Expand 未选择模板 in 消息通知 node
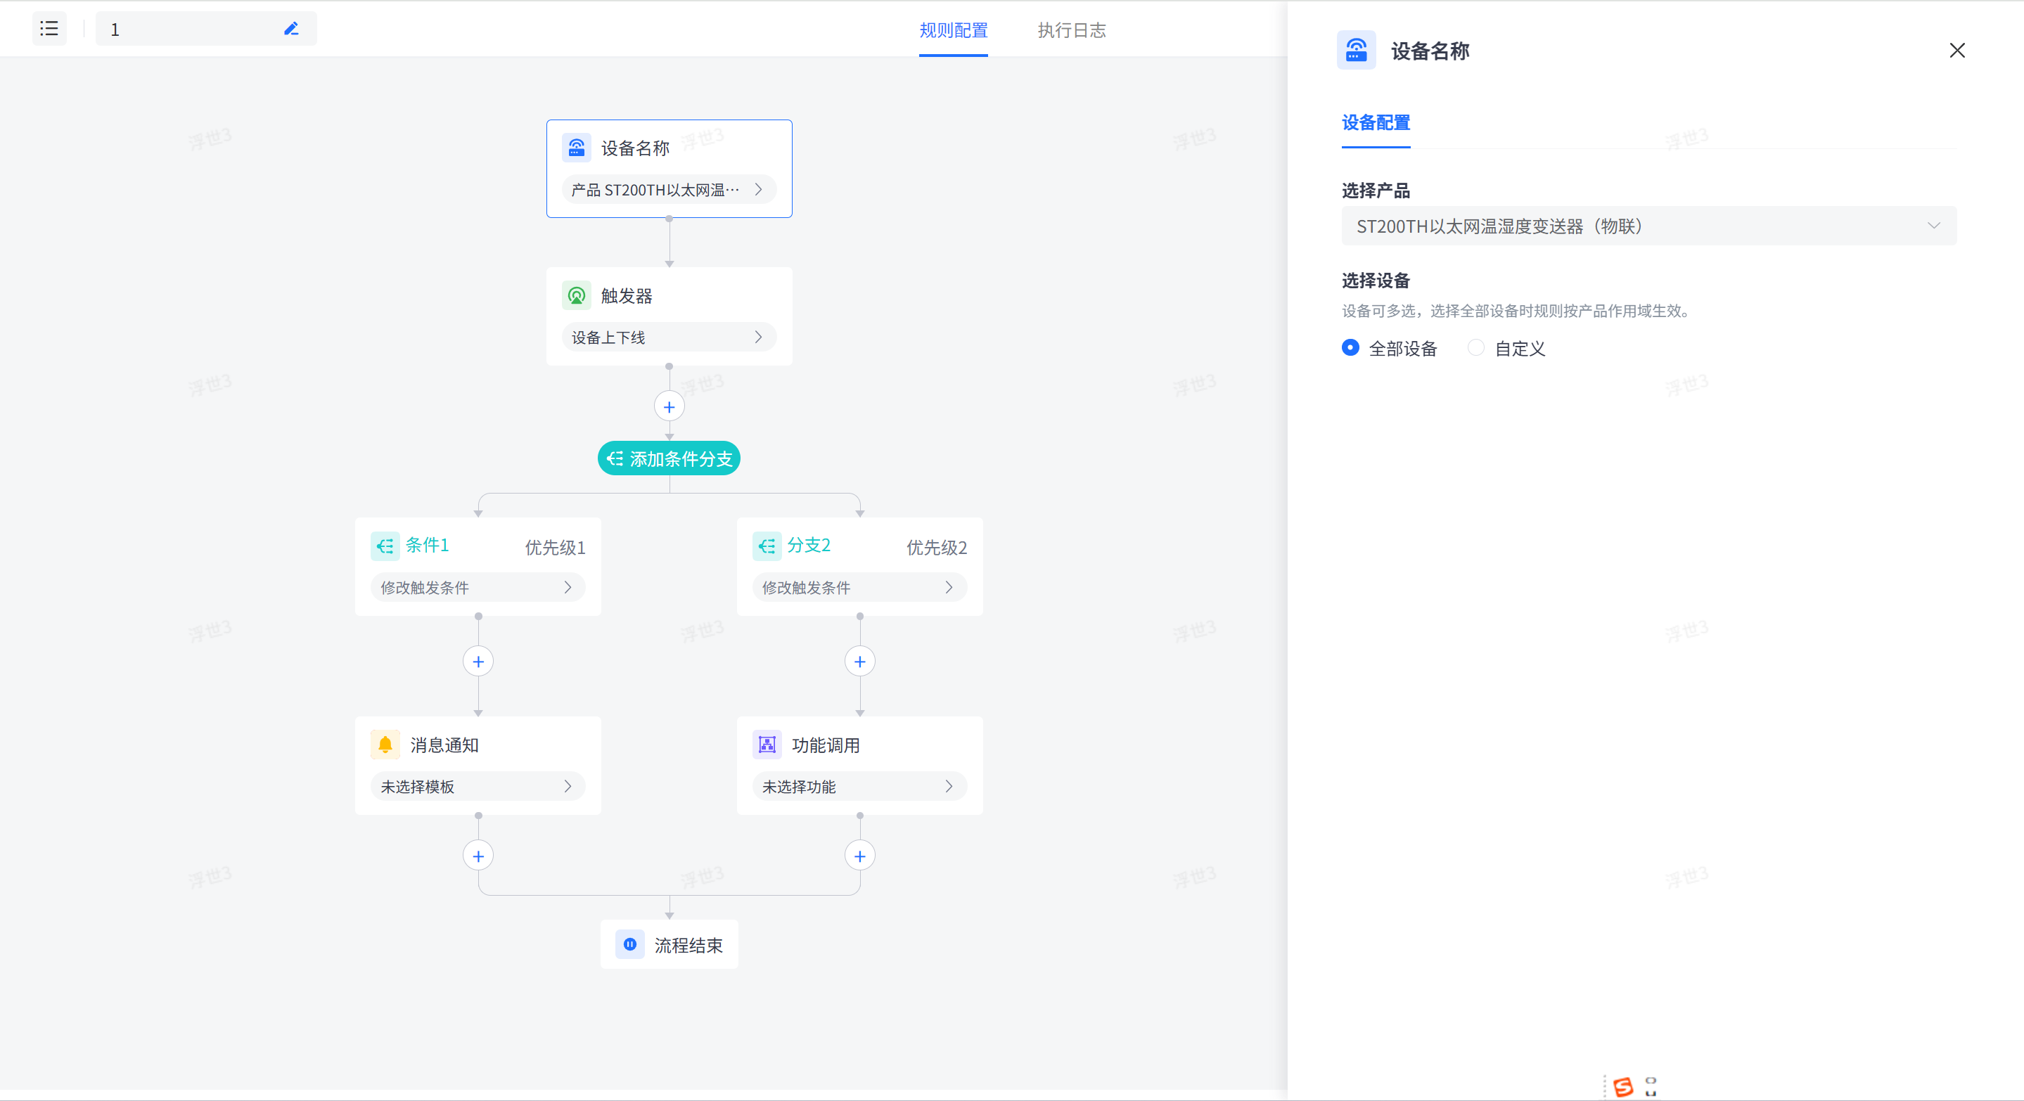Image resolution: width=2024 pixels, height=1101 pixels. point(478,786)
